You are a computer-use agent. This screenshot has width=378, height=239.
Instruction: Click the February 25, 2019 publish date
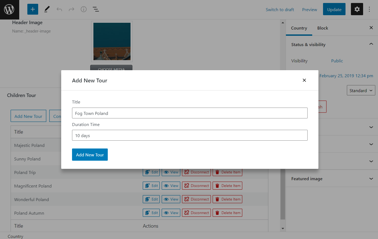click(346, 76)
